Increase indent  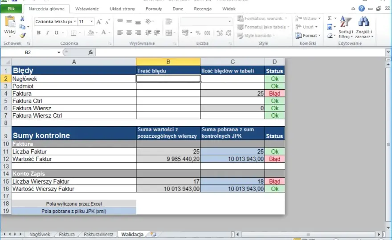click(157, 33)
